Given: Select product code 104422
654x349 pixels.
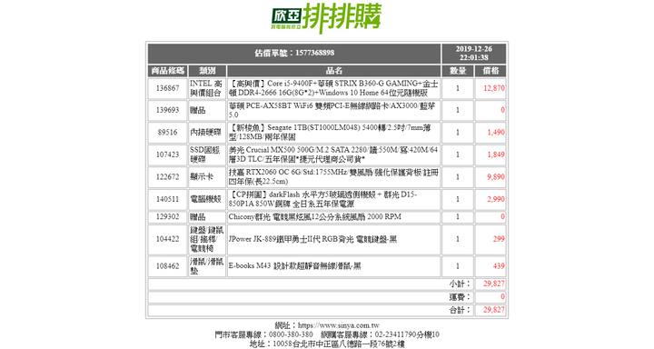Looking at the screenshot, I should [167, 239].
